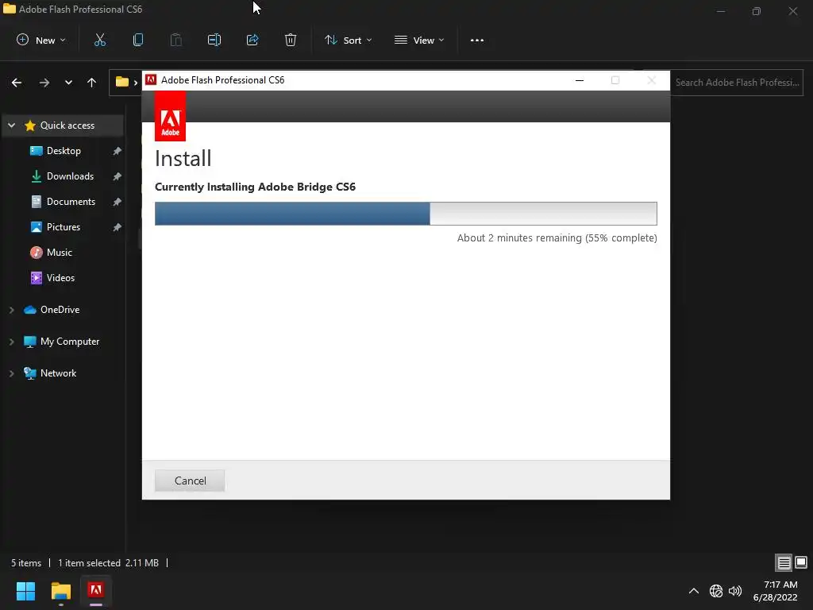Click the volume speaker tray icon
The height and width of the screenshot is (610, 813).
735,591
